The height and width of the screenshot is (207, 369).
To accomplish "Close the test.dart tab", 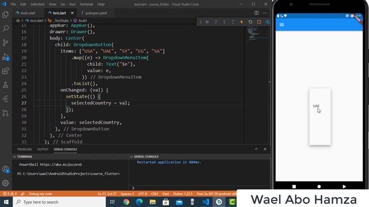I will [72, 13].
